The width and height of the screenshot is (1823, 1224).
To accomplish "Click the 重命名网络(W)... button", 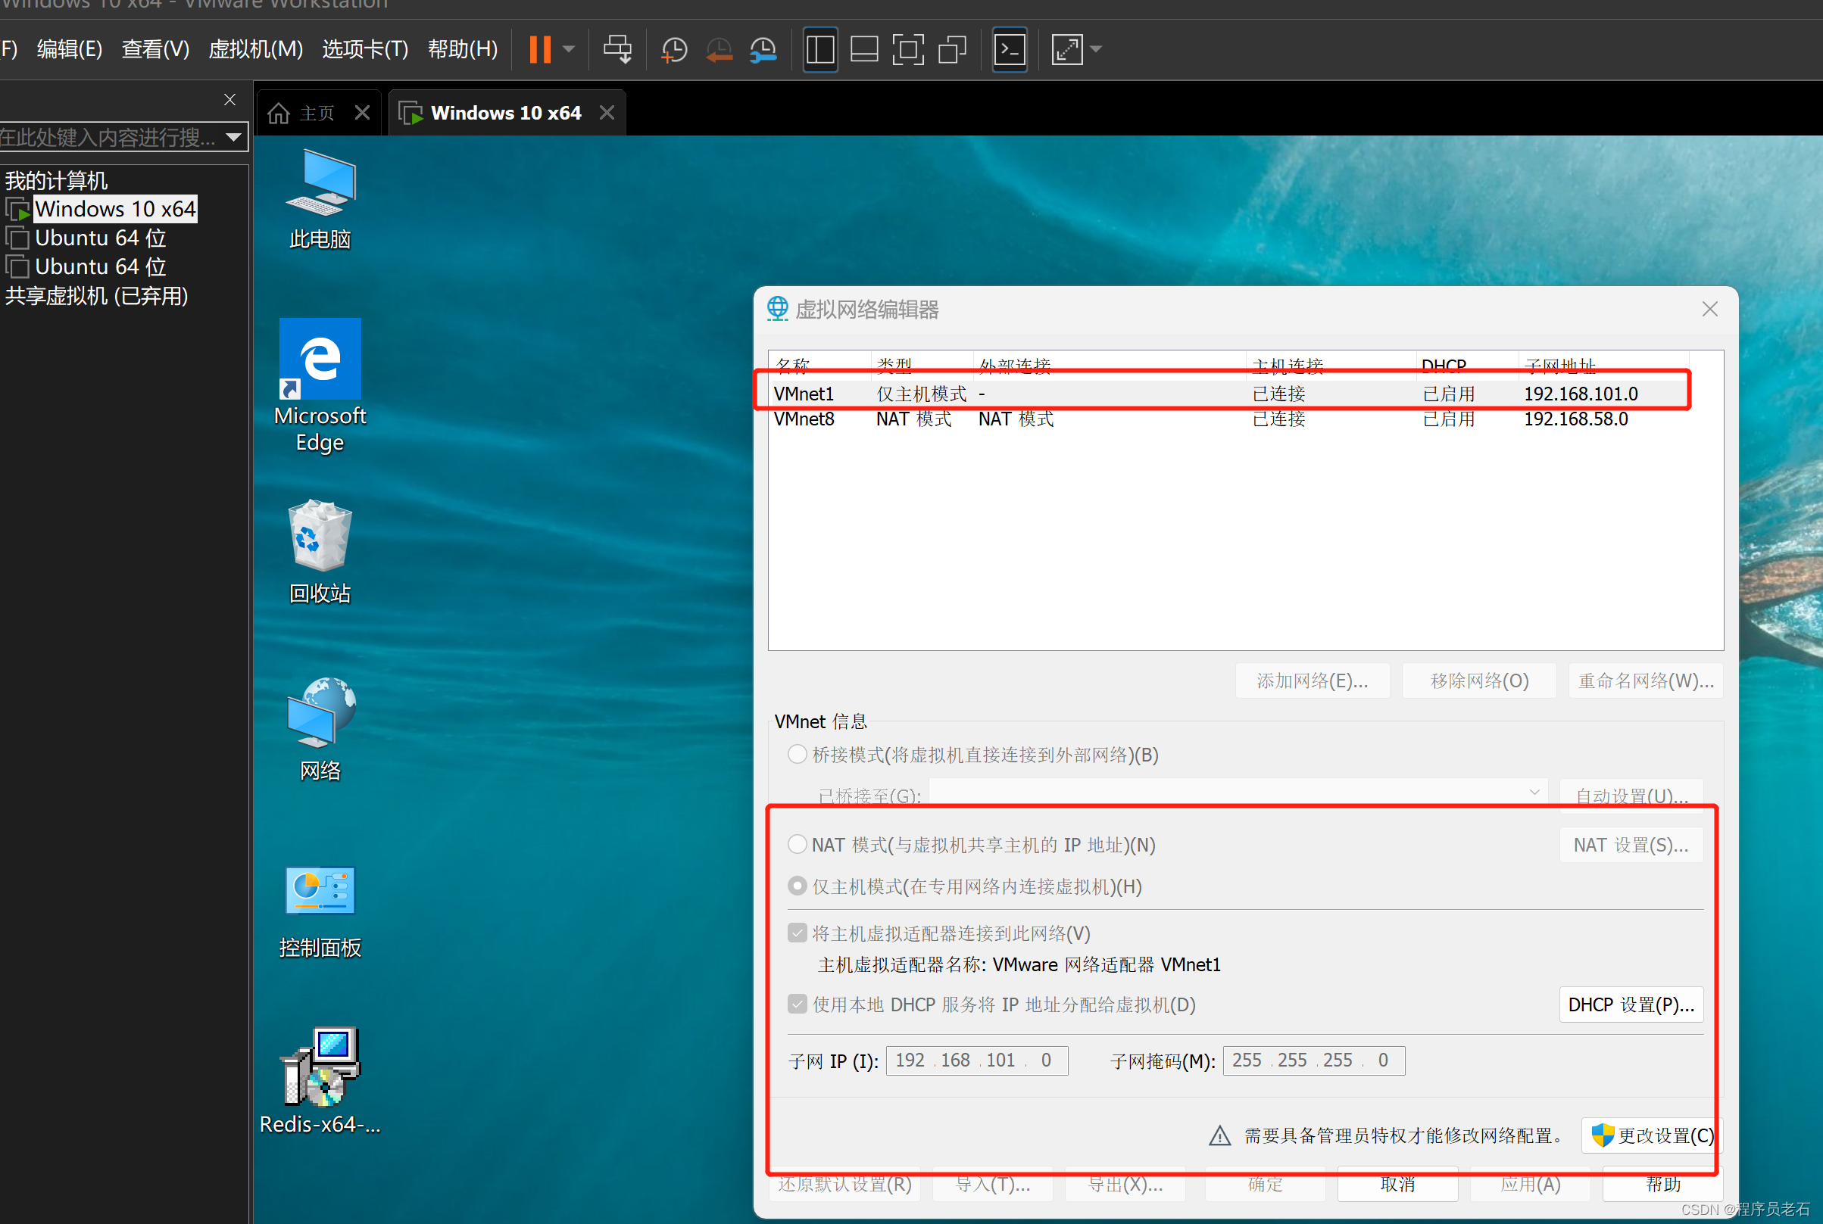I will [x=1646, y=681].
